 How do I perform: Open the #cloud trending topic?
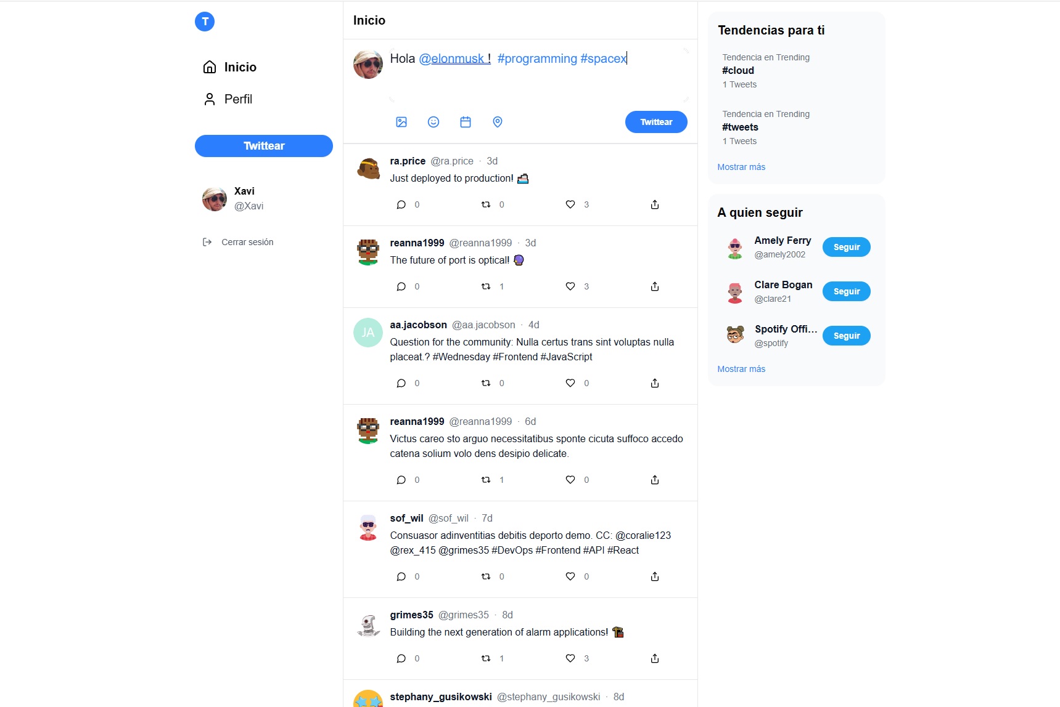tap(738, 70)
